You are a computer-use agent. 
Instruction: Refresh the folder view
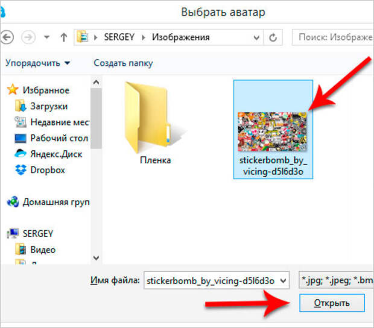tap(273, 37)
